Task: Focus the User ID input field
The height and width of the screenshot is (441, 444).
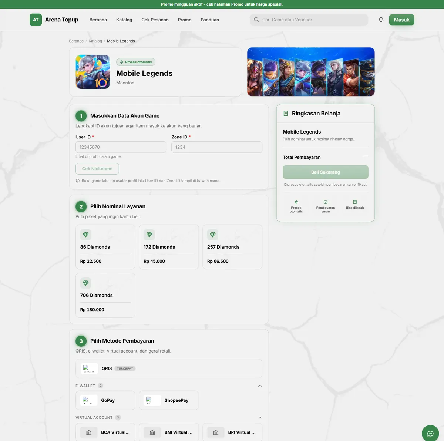Action: (121, 147)
